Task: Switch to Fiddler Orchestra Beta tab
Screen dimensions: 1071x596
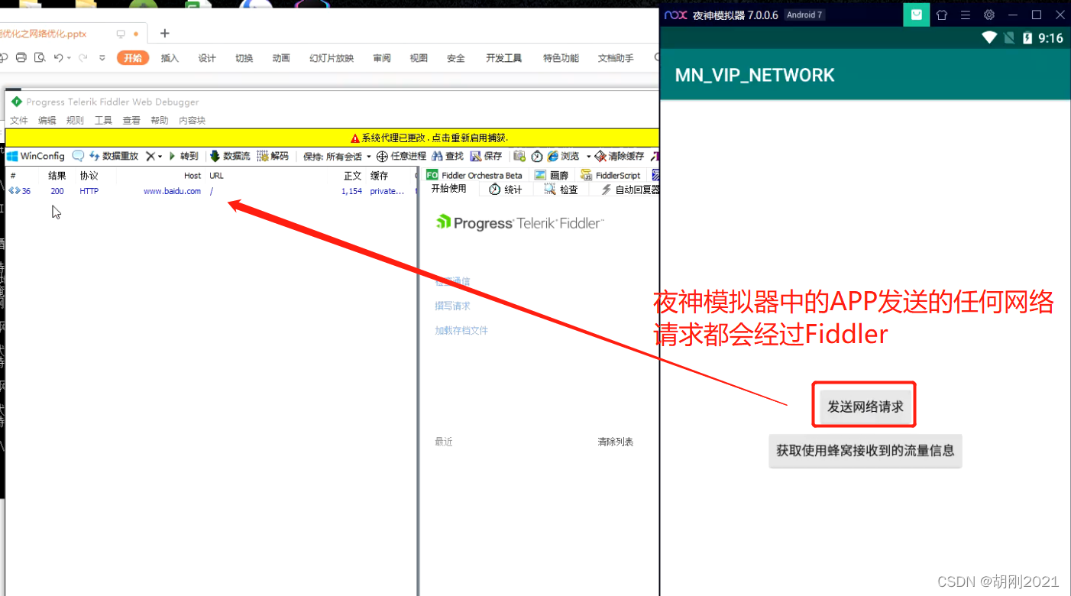Action: pos(475,175)
